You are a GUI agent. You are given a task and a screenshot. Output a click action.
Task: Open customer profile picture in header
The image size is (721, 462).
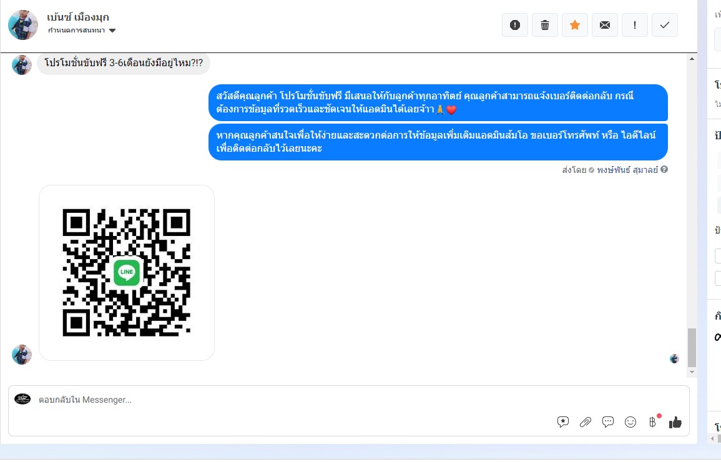pyautogui.click(x=23, y=25)
